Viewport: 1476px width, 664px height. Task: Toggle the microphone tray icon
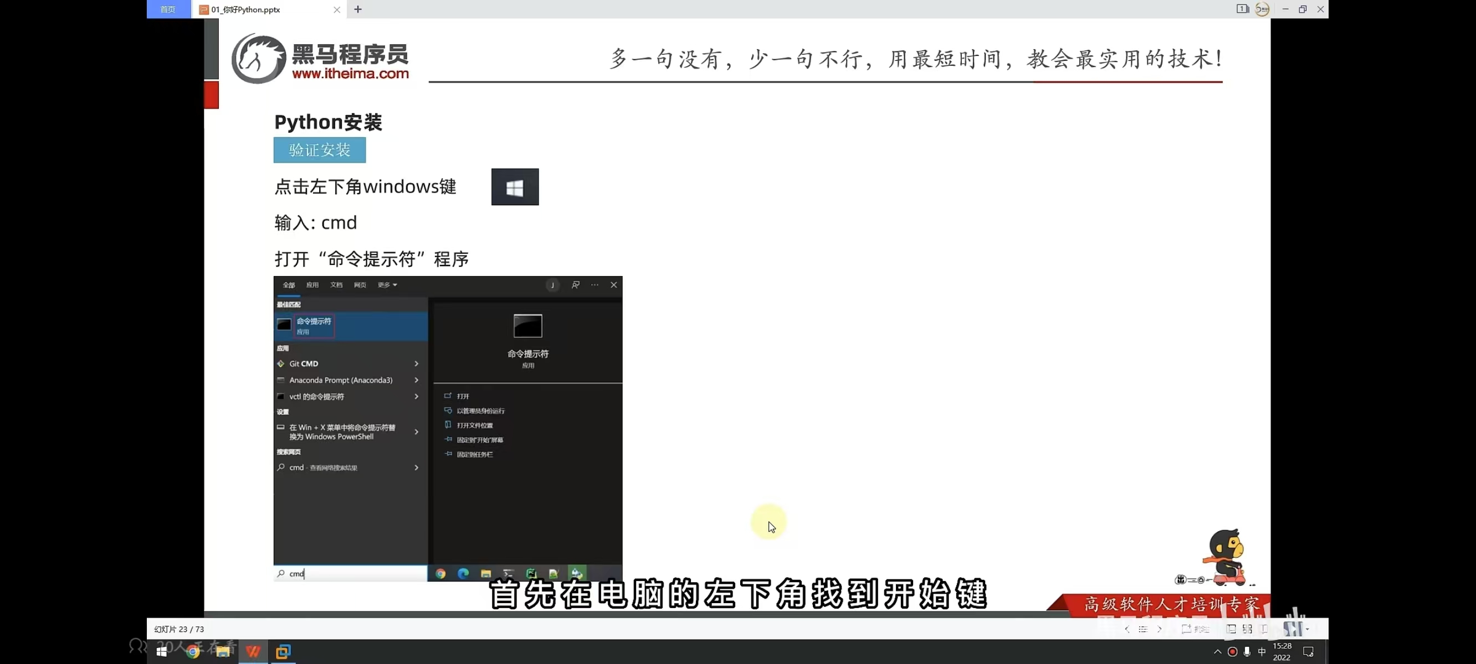[x=1247, y=651]
